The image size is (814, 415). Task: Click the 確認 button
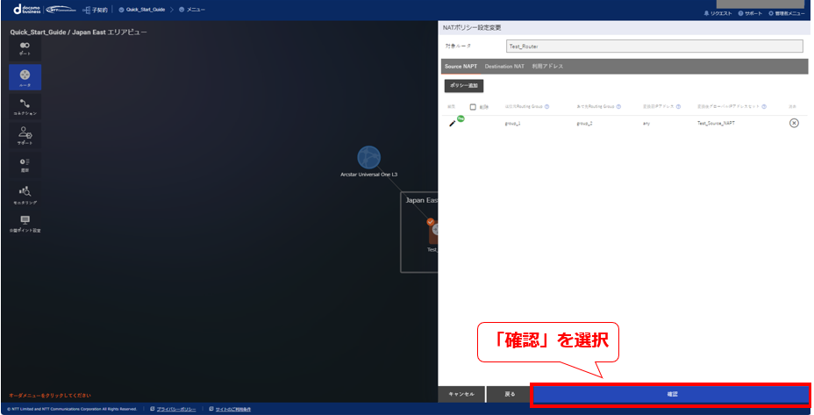tap(672, 395)
